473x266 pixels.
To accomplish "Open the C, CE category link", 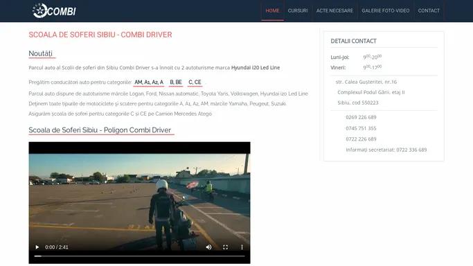I will pyautogui.click(x=195, y=82).
